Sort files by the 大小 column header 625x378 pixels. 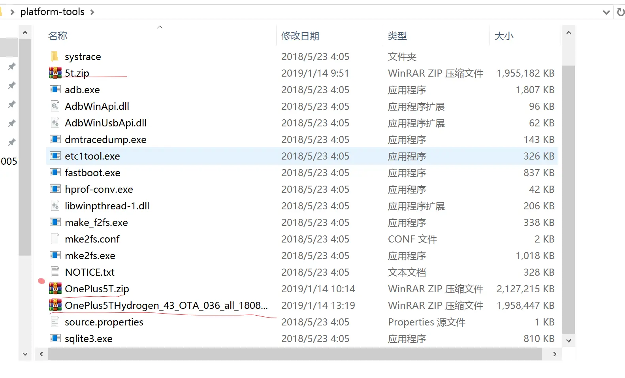point(504,36)
